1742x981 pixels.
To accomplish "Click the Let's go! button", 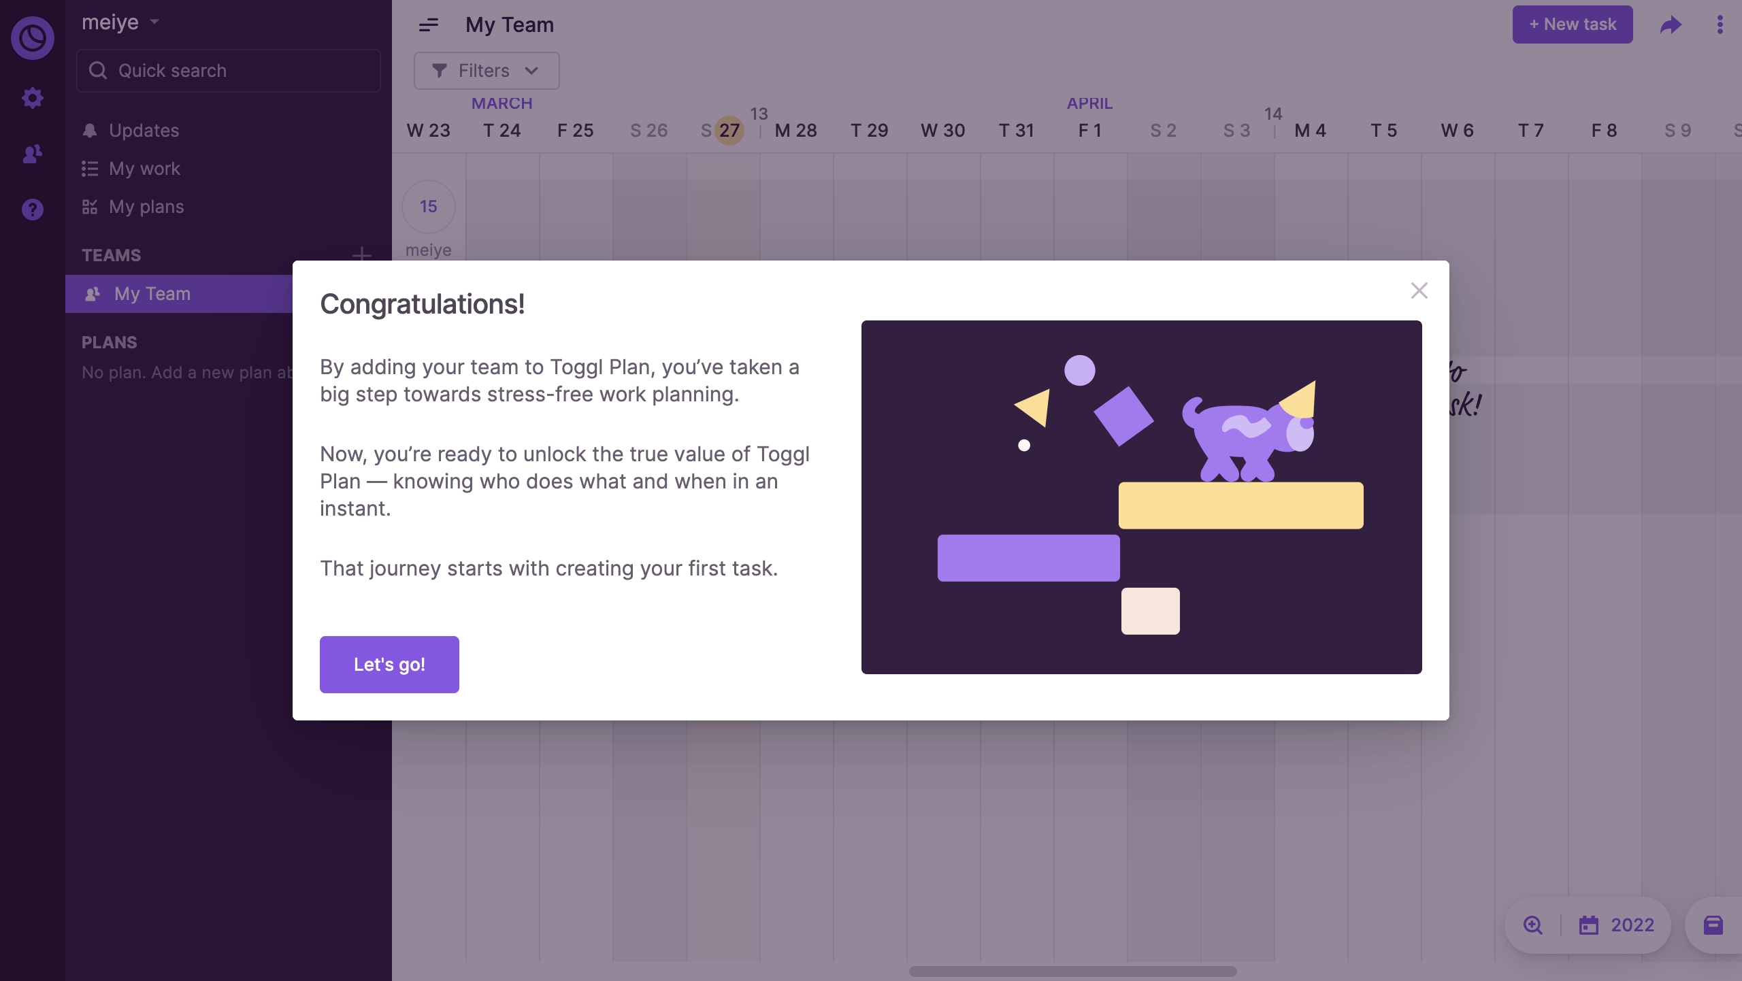I will click(389, 665).
